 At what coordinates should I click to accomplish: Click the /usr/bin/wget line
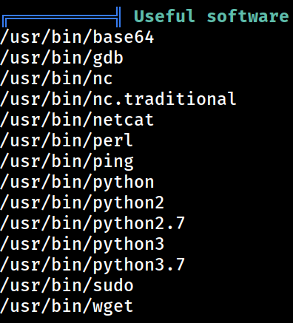coord(67,306)
